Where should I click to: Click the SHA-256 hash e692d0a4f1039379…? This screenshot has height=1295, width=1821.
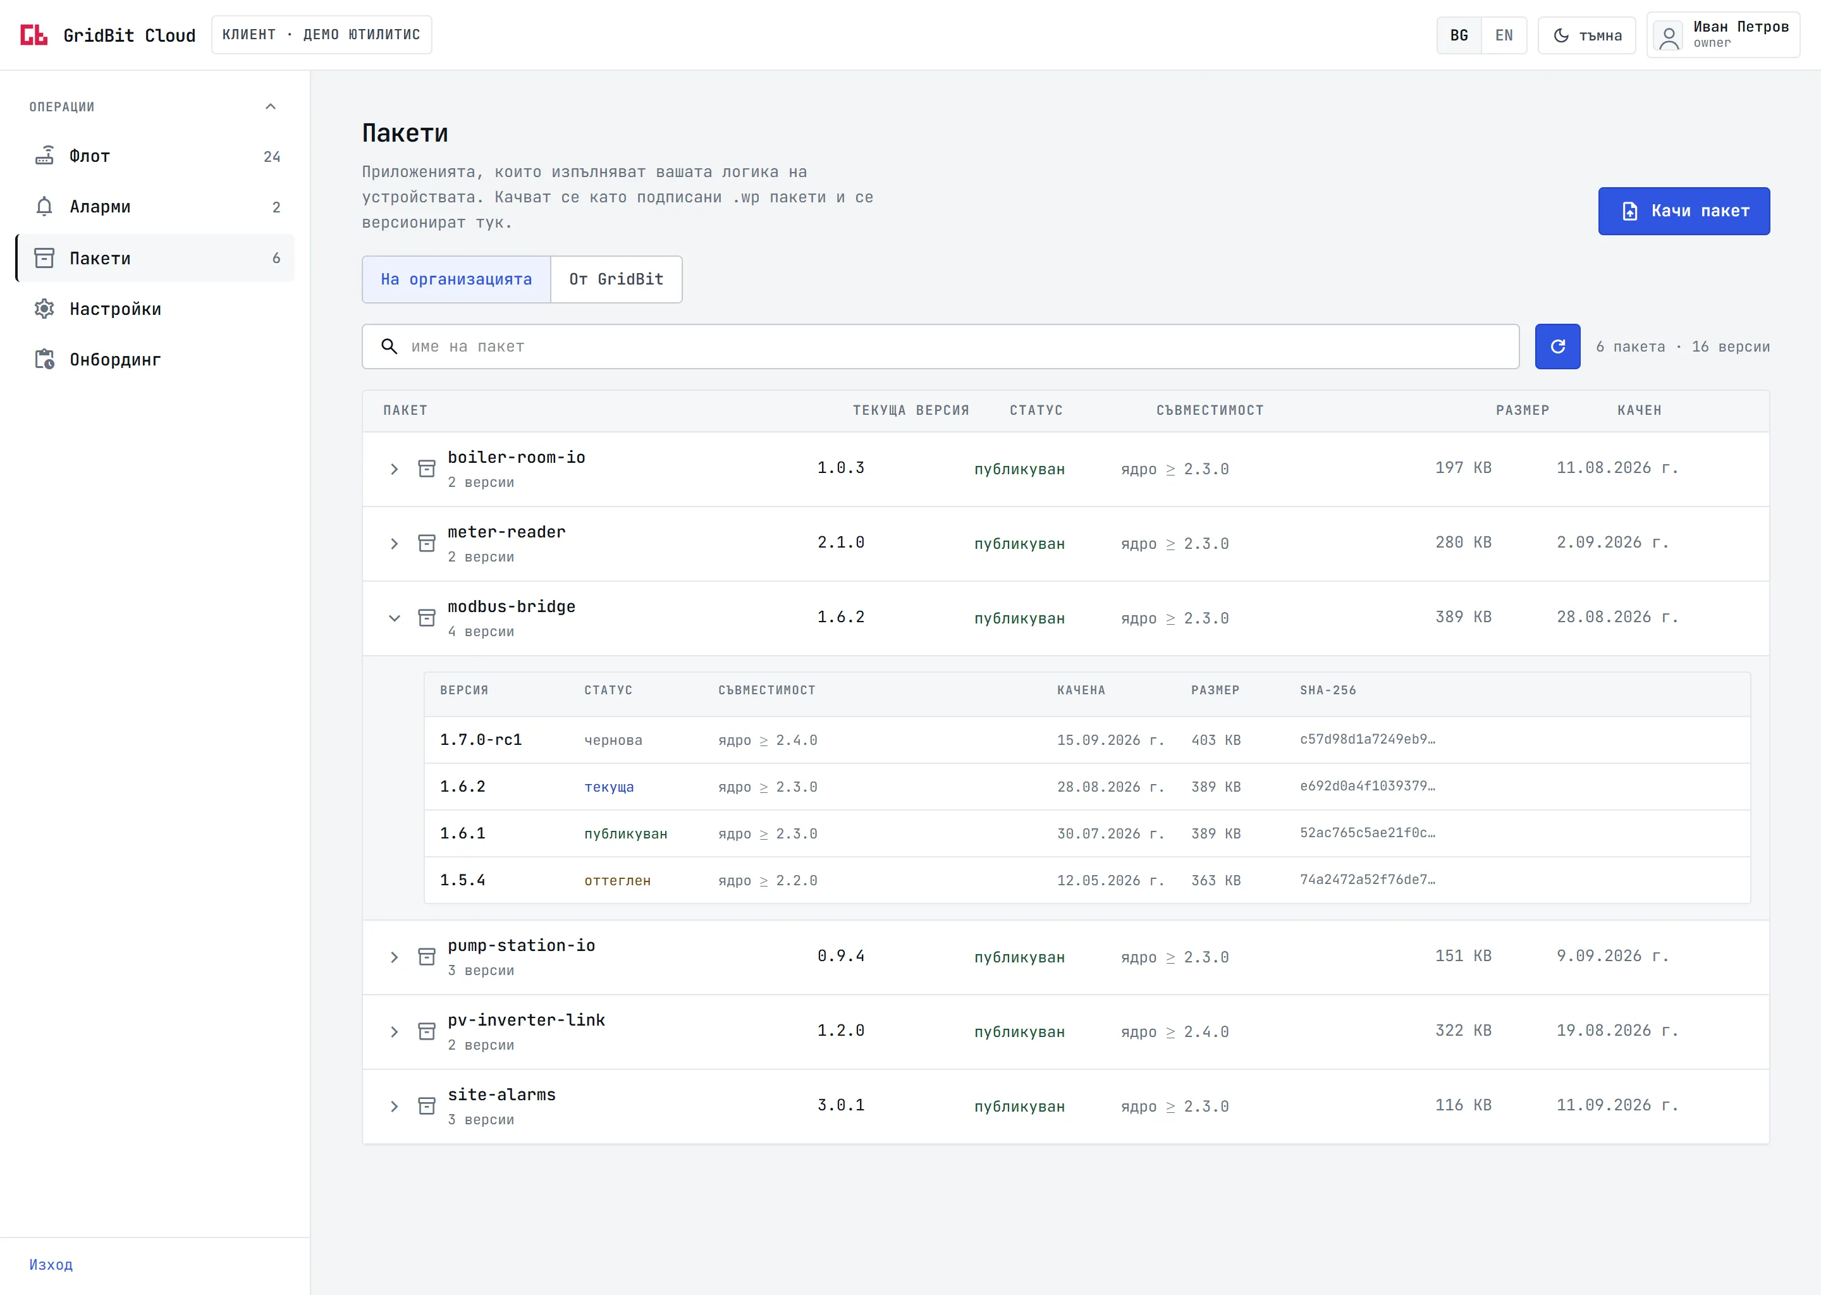point(1368,786)
